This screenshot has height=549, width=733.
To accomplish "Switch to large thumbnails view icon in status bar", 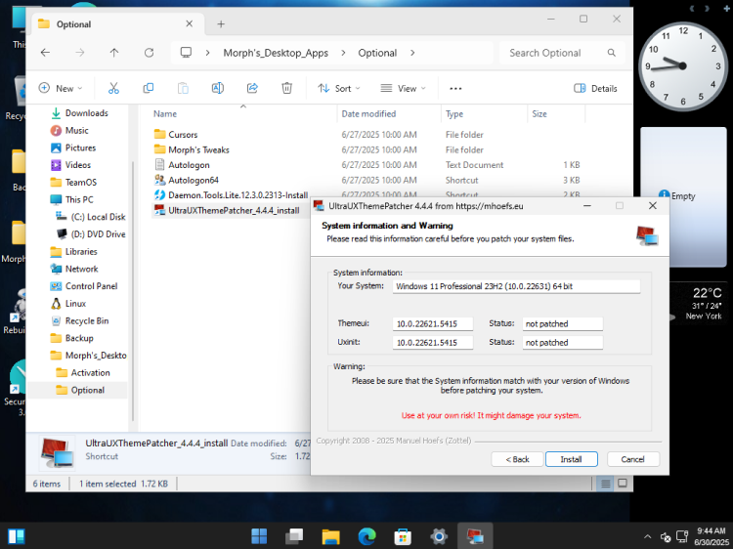I will coord(623,484).
